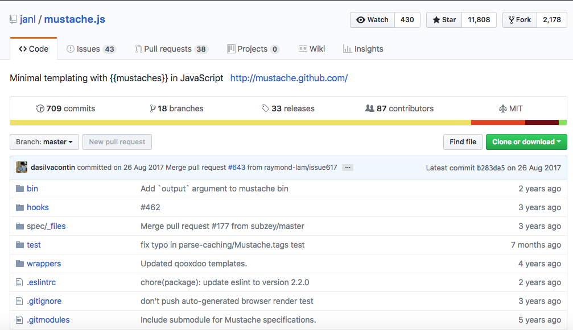
Task: Expand the Clone or download menu
Action: pos(526,142)
